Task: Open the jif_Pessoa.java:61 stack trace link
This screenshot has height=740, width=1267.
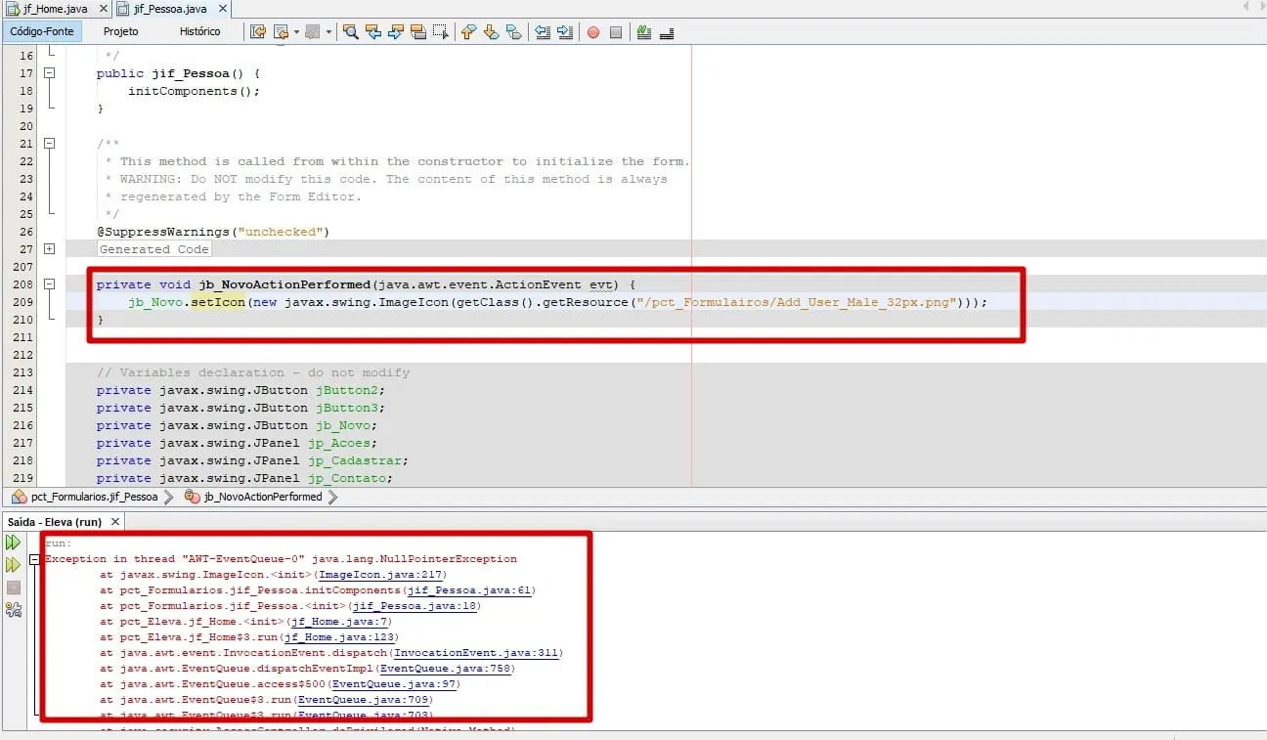Action: 470,590
